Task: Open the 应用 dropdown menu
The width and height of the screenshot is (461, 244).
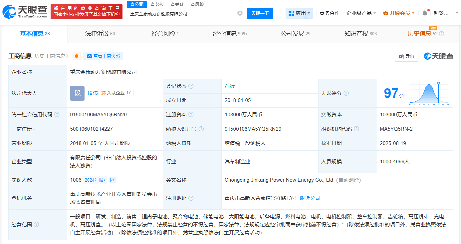Action: tap(299, 13)
